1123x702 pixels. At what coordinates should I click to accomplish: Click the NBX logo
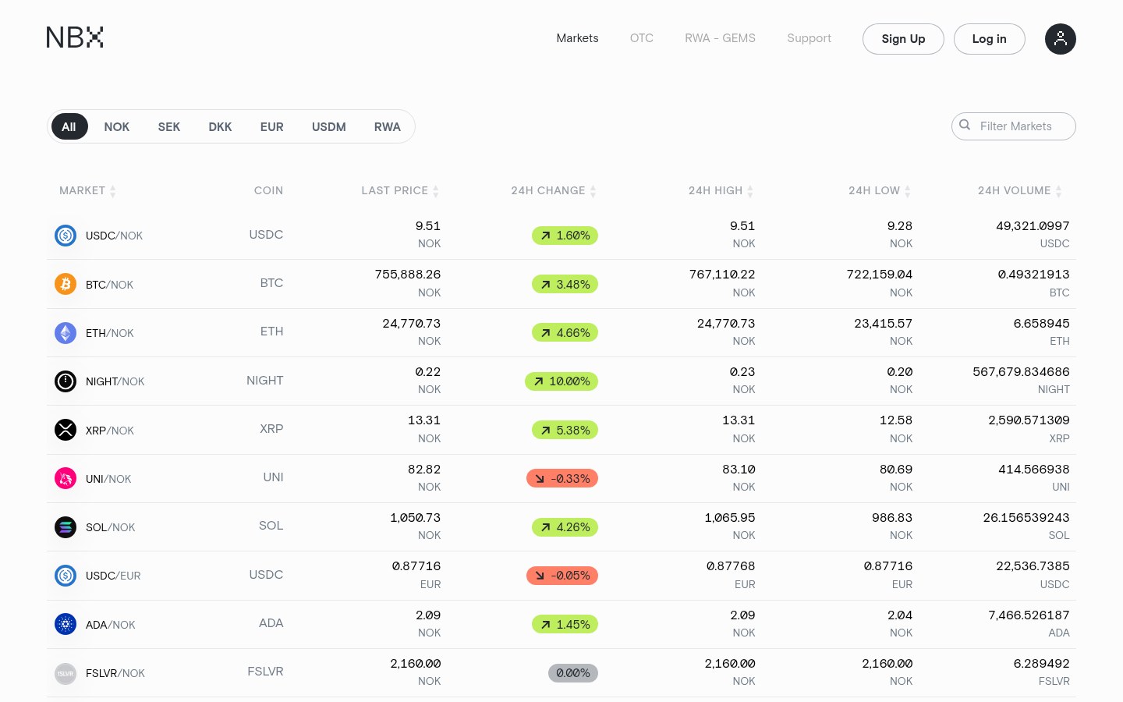[x=75, y=37]
